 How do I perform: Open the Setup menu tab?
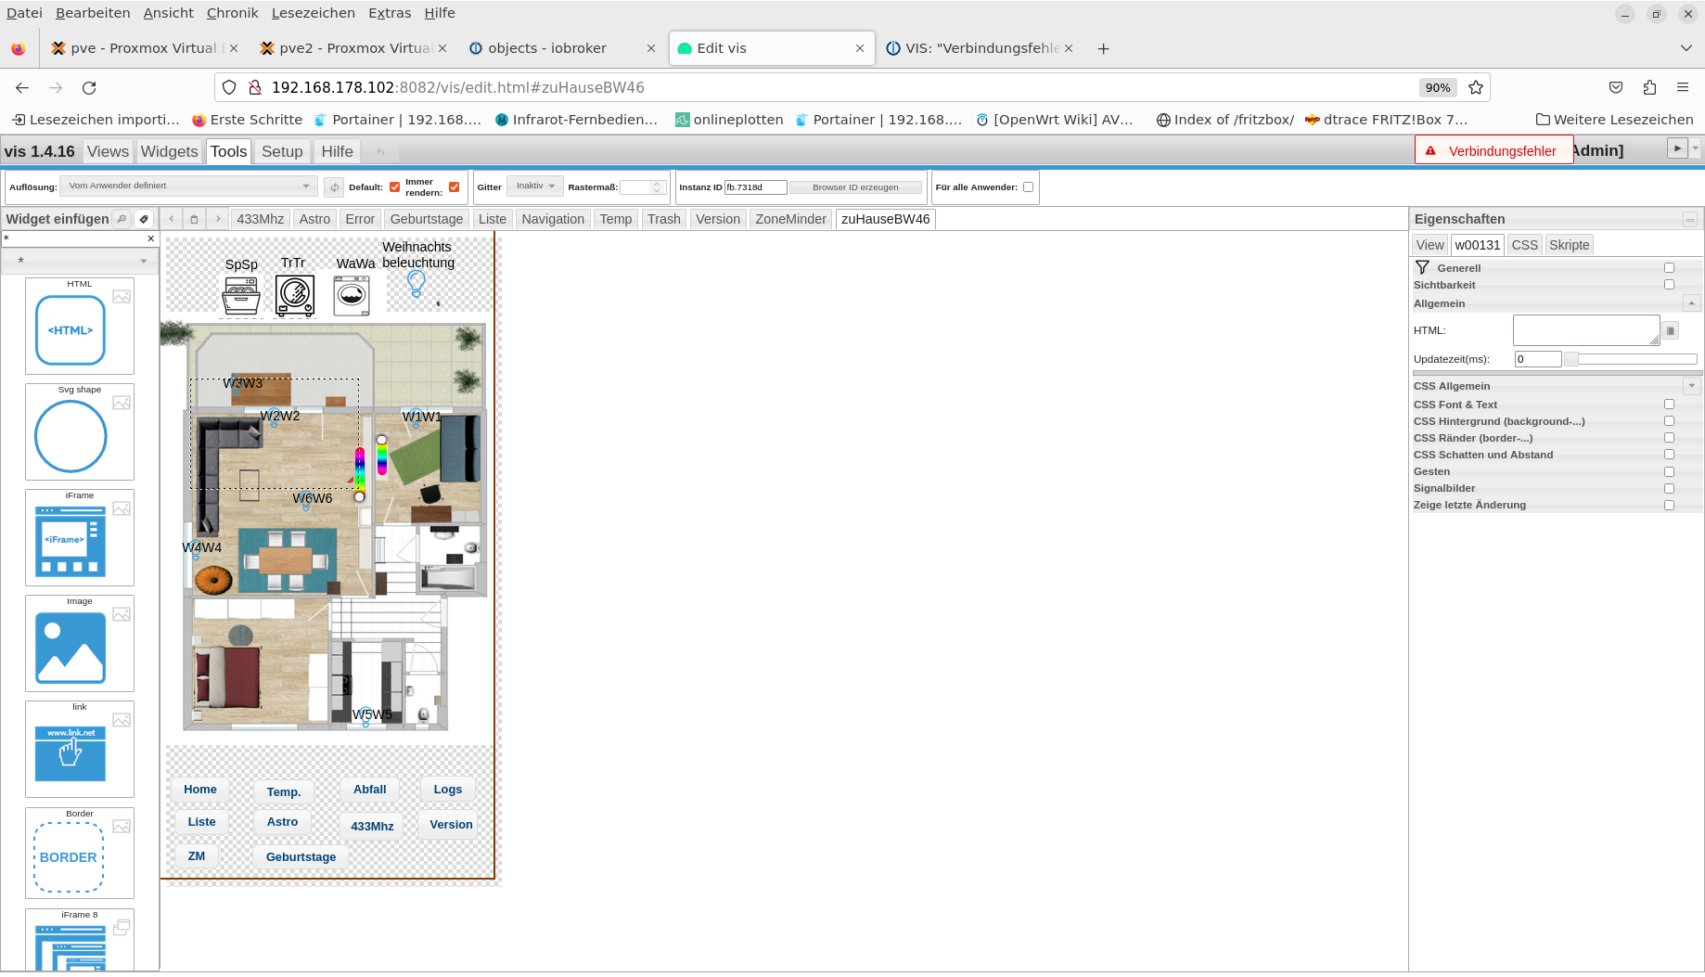(x=282, y=151)
